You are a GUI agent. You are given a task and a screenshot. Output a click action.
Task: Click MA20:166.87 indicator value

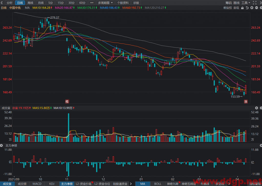point(65,8)
